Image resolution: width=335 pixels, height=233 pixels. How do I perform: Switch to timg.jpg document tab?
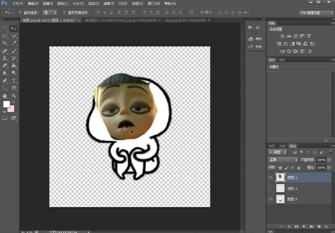[x=186, y=20]
